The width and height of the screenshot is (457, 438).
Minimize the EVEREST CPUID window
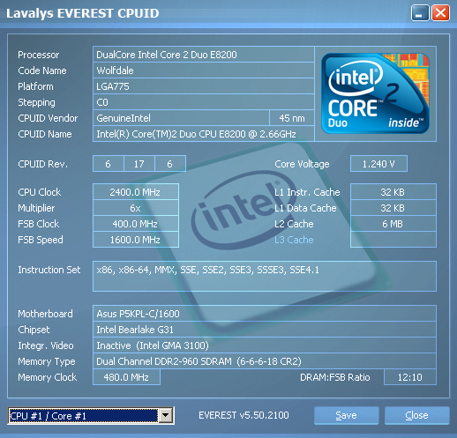click(420, 13)
